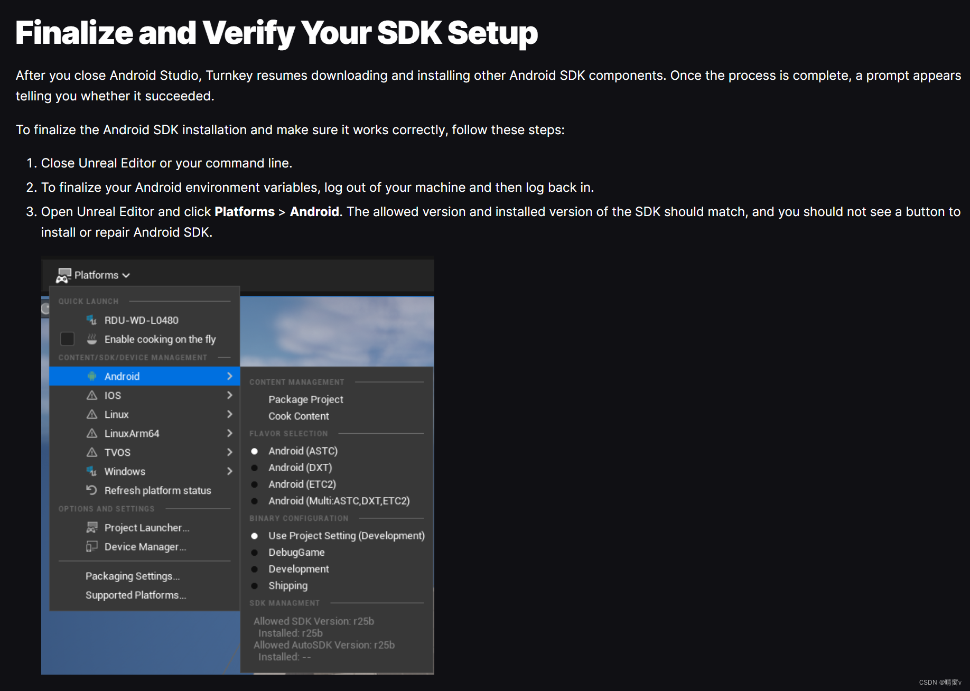Click the steaming pot cooking icon

[x=92, y=339]
